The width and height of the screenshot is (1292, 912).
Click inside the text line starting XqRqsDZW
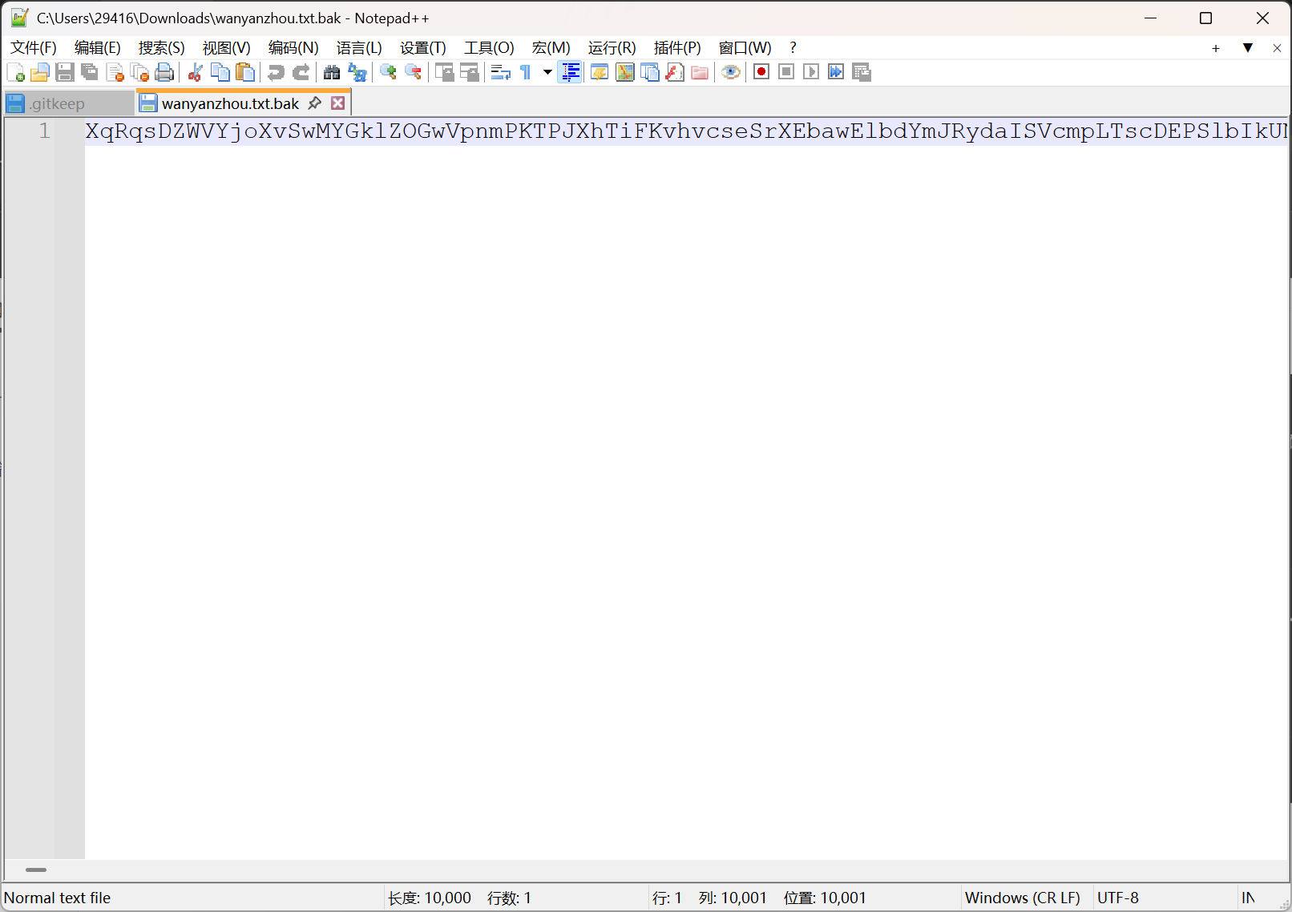pos(686,131)
